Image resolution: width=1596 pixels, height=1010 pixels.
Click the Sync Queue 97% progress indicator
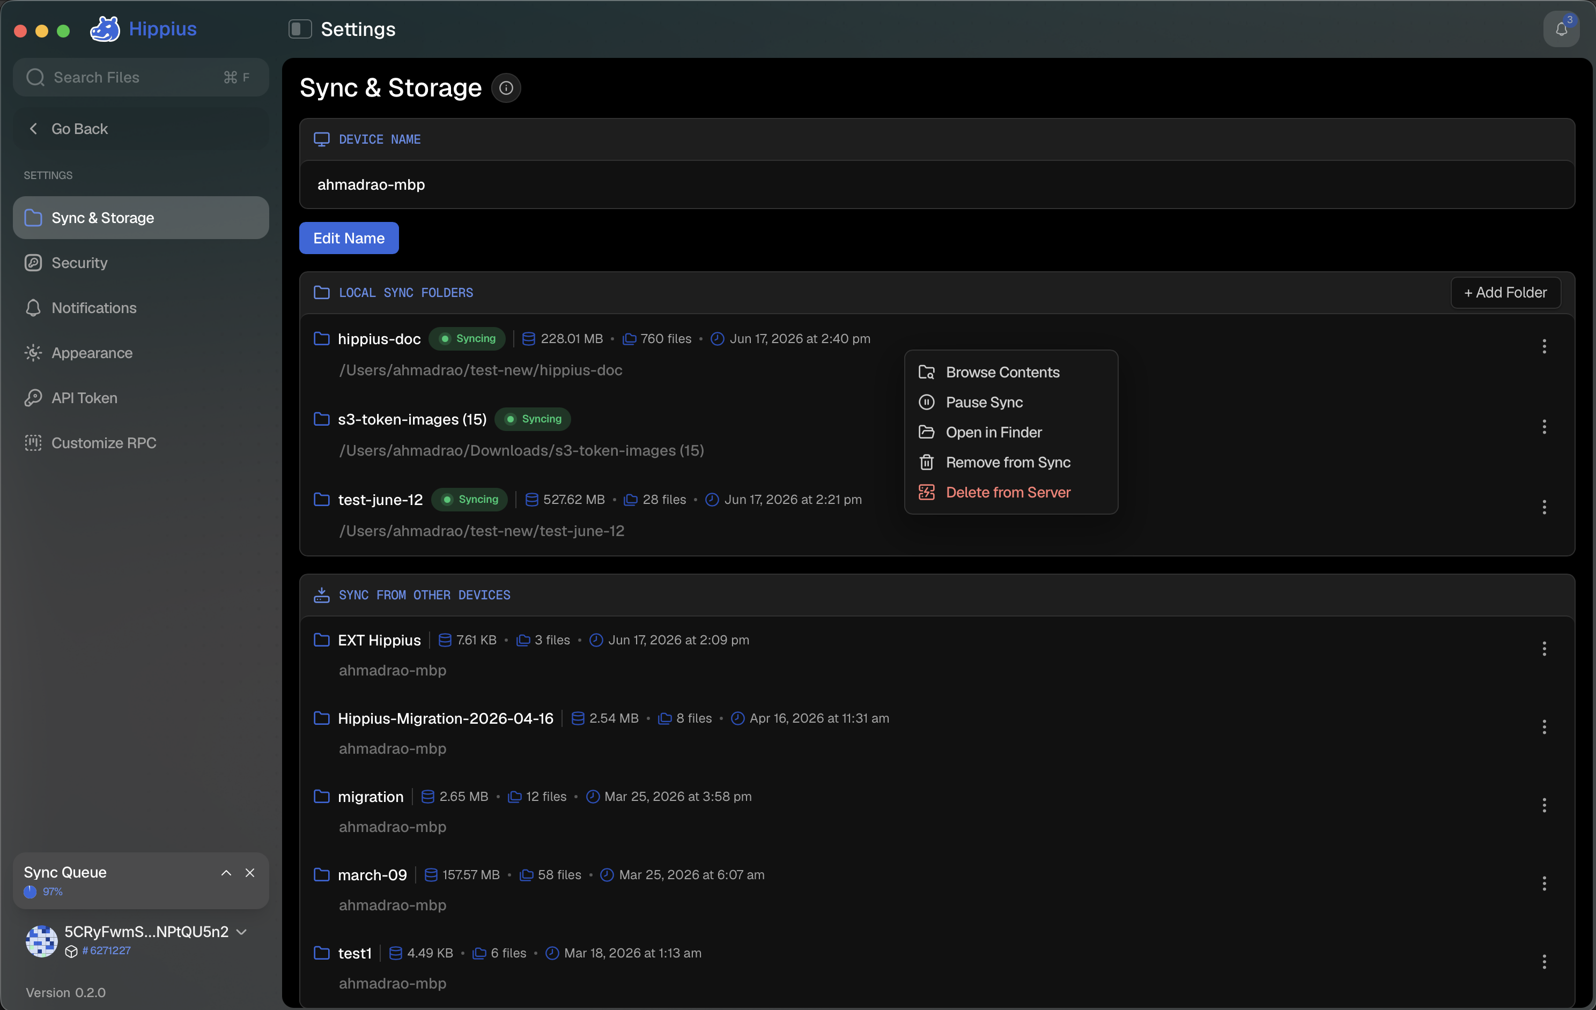click(43, 892)
